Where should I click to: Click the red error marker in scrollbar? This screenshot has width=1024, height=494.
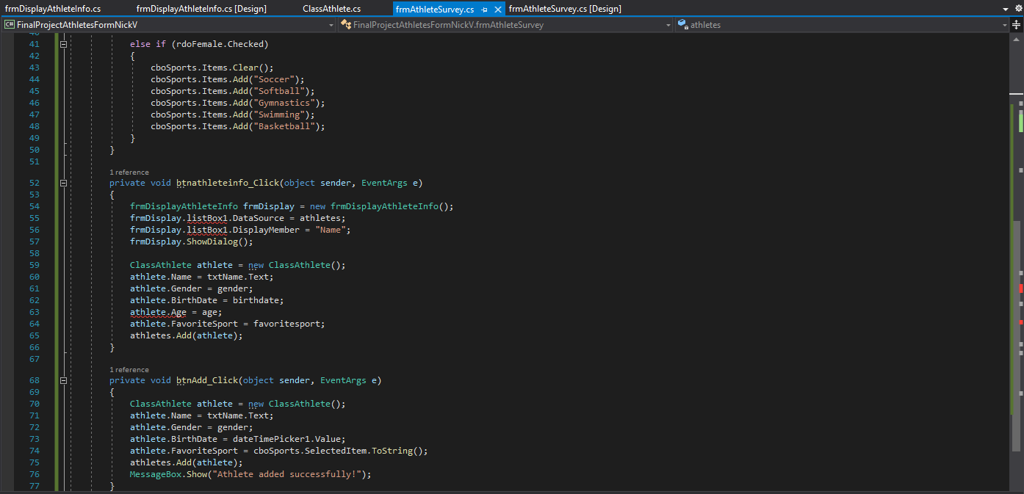[x=1020, y=288]
